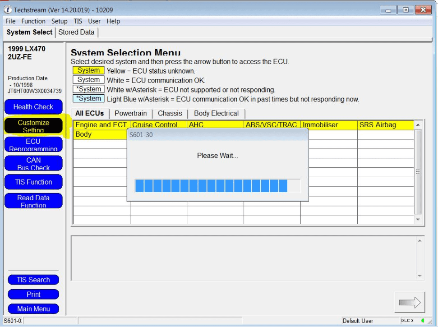Screen dimensions: 438x327
Task: Click the Print button
Action: [x=33, y=295]
